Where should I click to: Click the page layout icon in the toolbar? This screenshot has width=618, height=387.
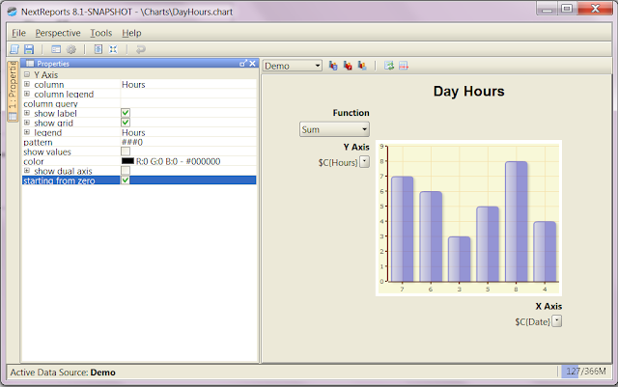point(98,49)
